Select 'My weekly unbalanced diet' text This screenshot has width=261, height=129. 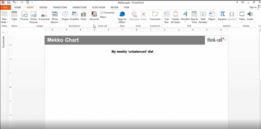132,51
